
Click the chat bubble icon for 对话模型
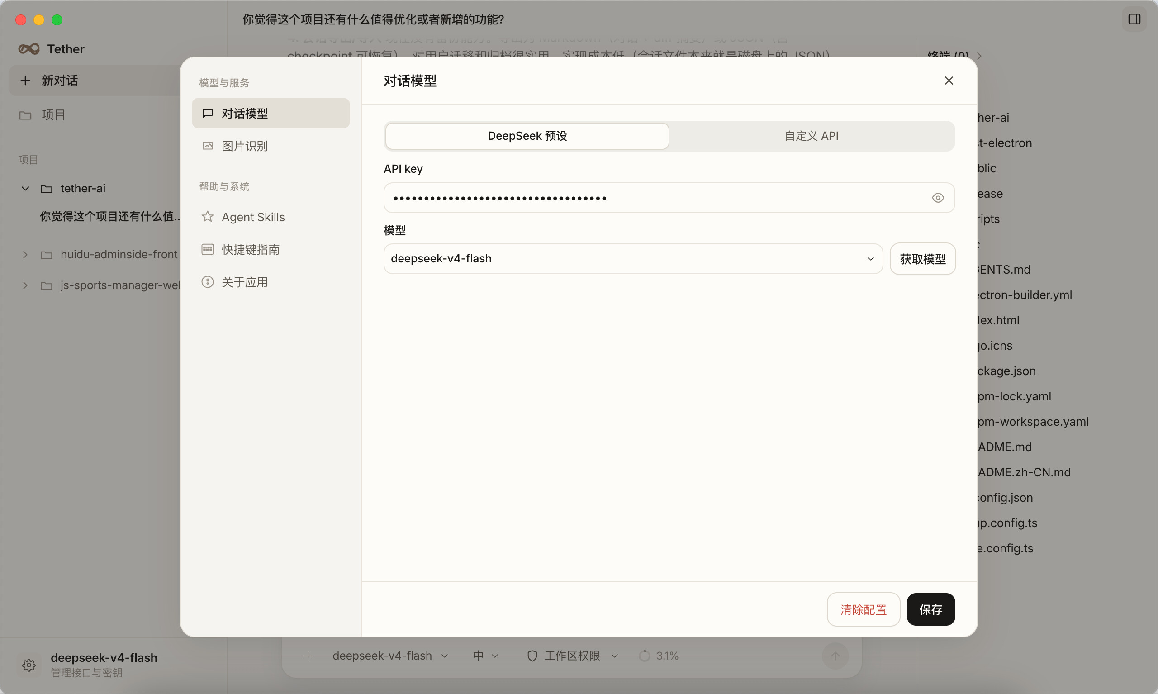pyautogui.click(x=208, y=114)
